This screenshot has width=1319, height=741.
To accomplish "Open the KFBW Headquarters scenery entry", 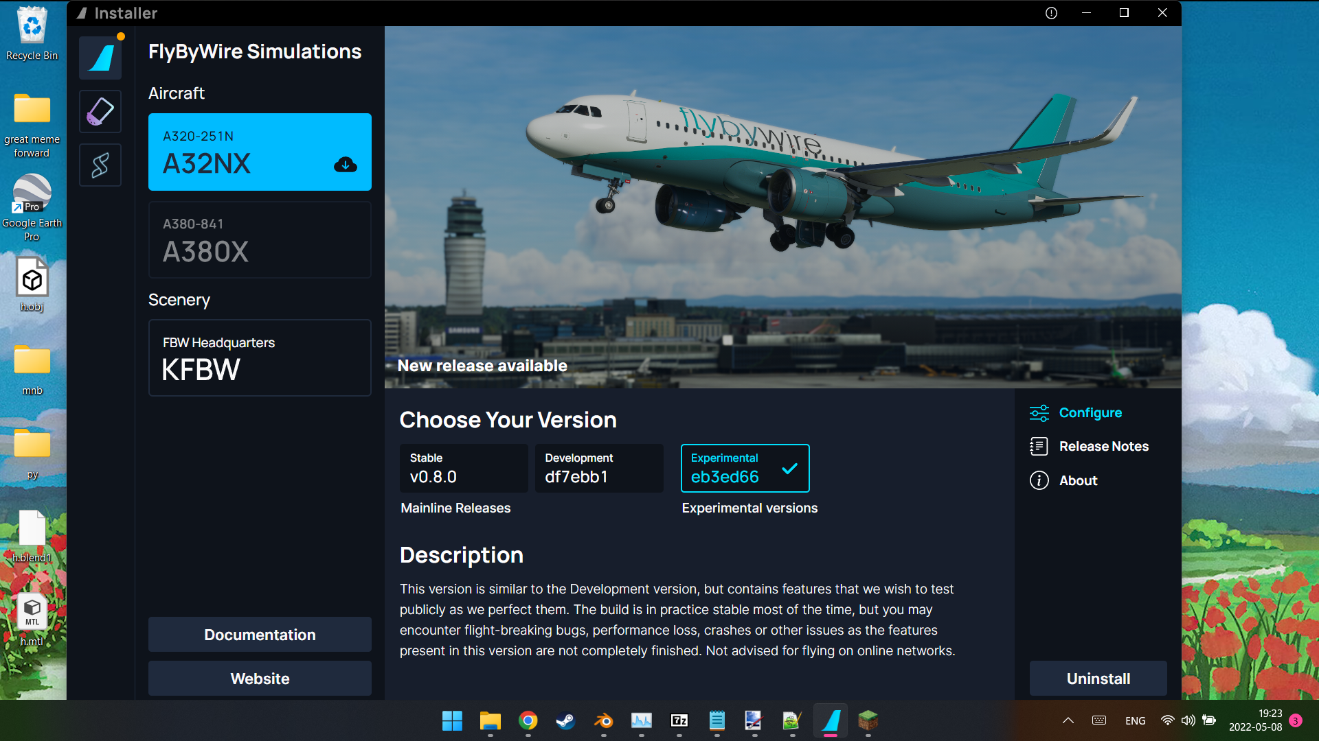I will [260, 357].
